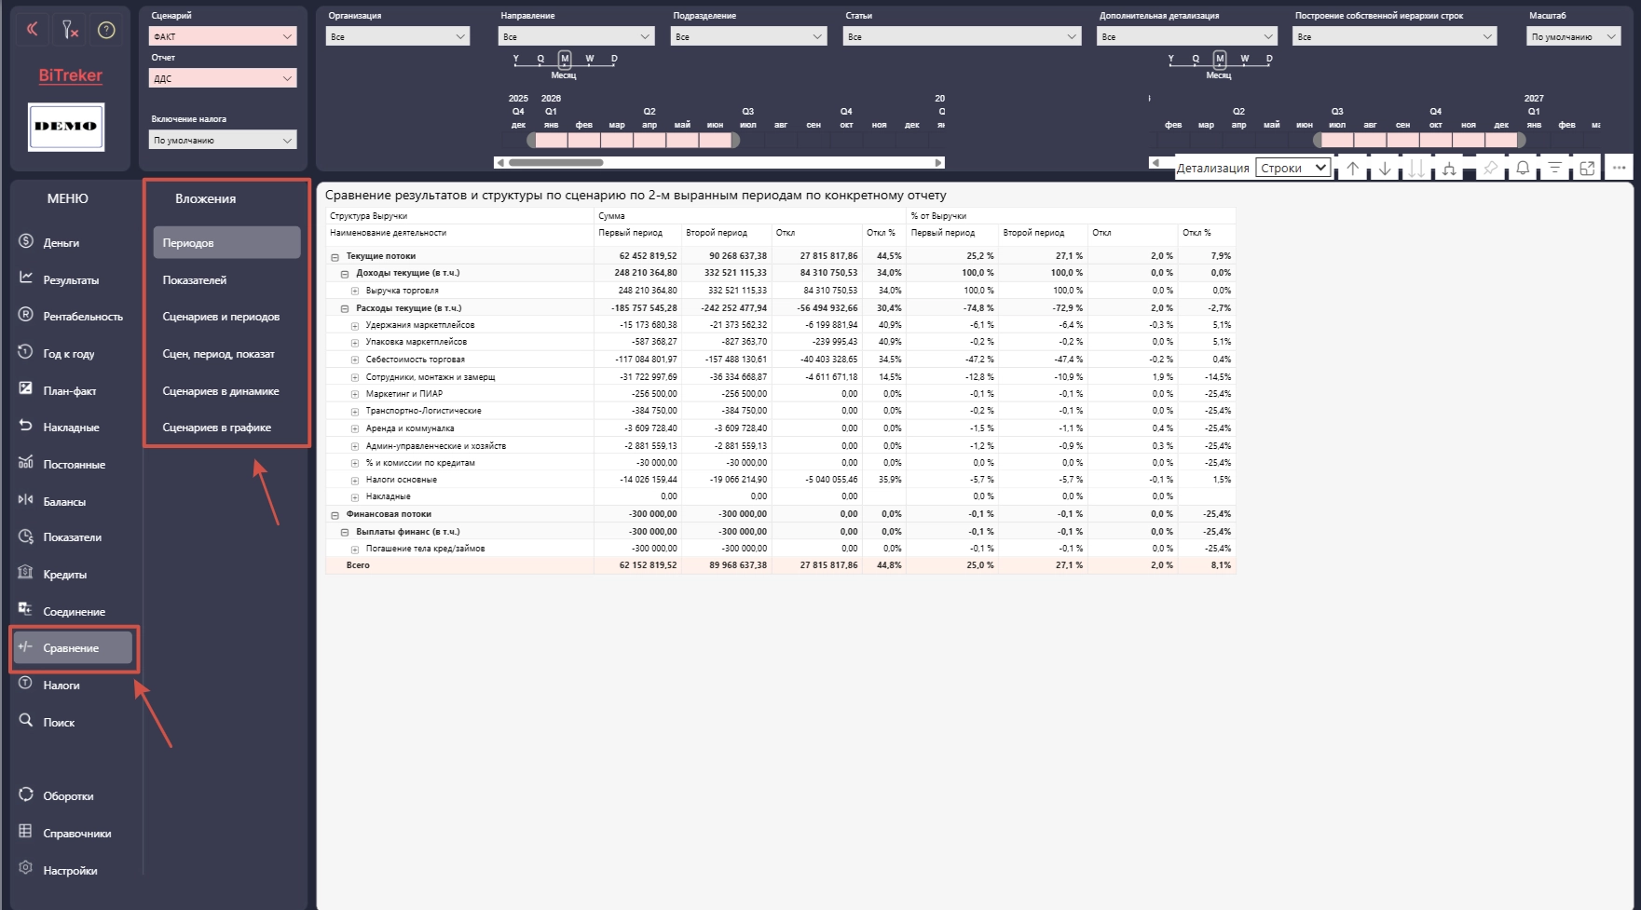This screenshot has height=910, width=1641.
Task: Open more options with the ellipsis icon
Action: pyautogui.click(x=1620, y=169)
